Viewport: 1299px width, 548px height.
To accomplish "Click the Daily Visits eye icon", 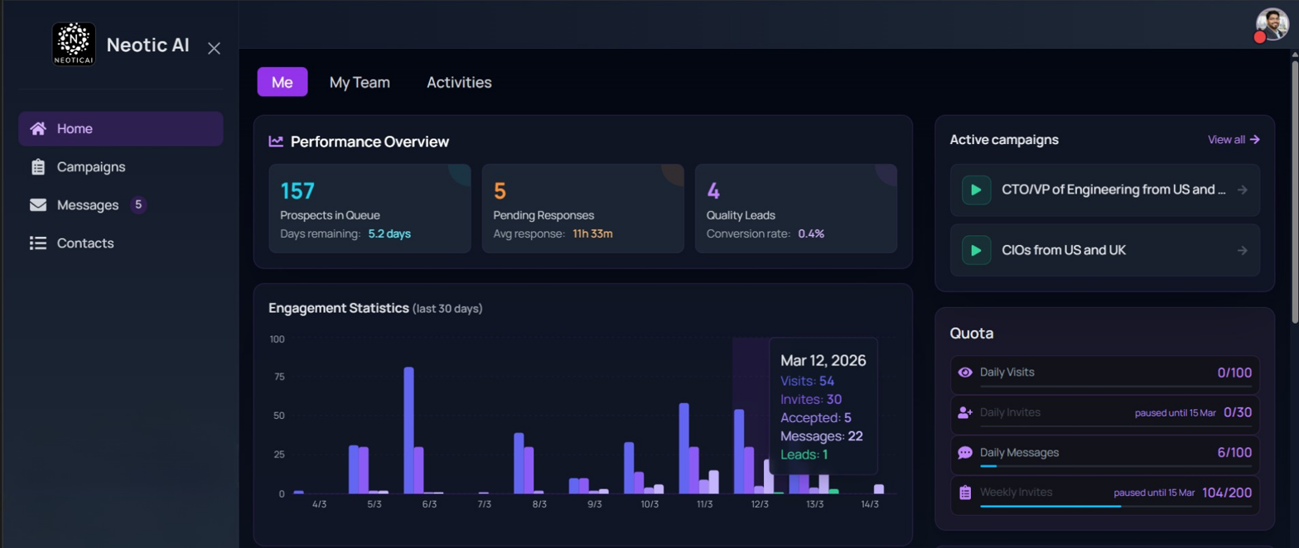I will point(965,373).
